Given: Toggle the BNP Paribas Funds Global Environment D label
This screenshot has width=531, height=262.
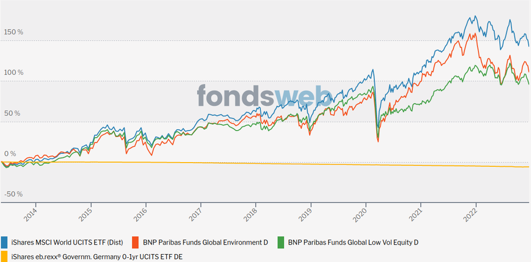Looking at the screenshot, I should 205,242.
